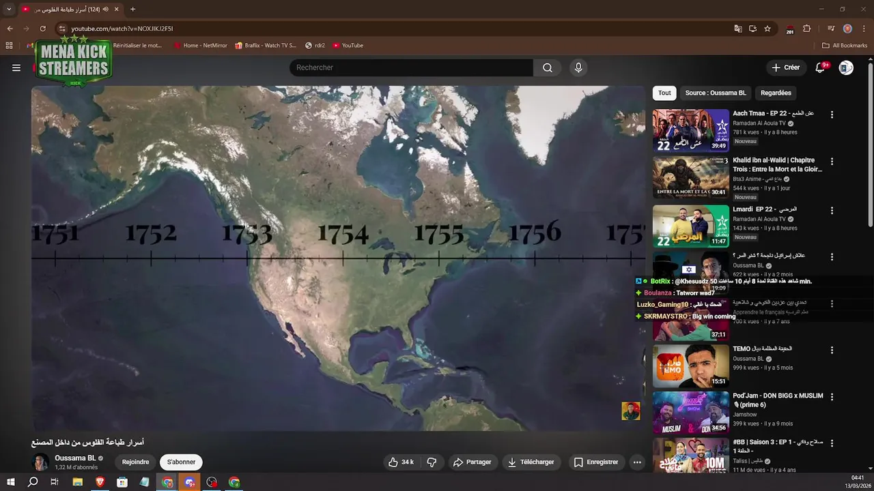
Task: Open a new browser tab
Action: click(x=132, y=9)
